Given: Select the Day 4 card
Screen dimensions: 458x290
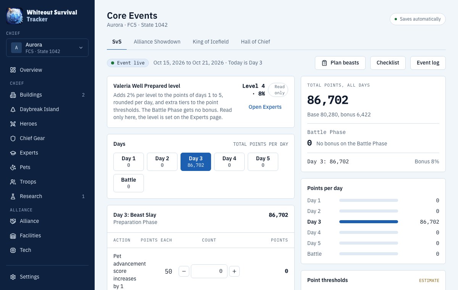Looking at the screenshot, I should (229, 161).
